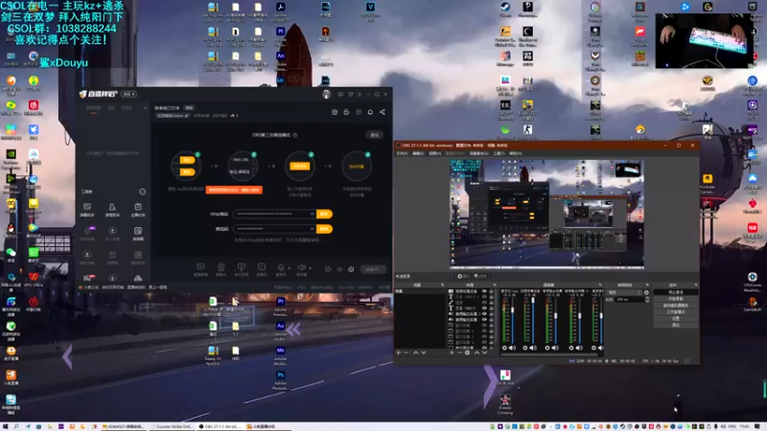The width and height of the screenshot is (767, 431).
Task: Reveal stream code with eye icon in Douyu
Action: [313, 229]
